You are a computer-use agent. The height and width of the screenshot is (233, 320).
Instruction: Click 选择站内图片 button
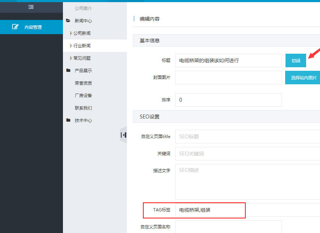(303, 78)
